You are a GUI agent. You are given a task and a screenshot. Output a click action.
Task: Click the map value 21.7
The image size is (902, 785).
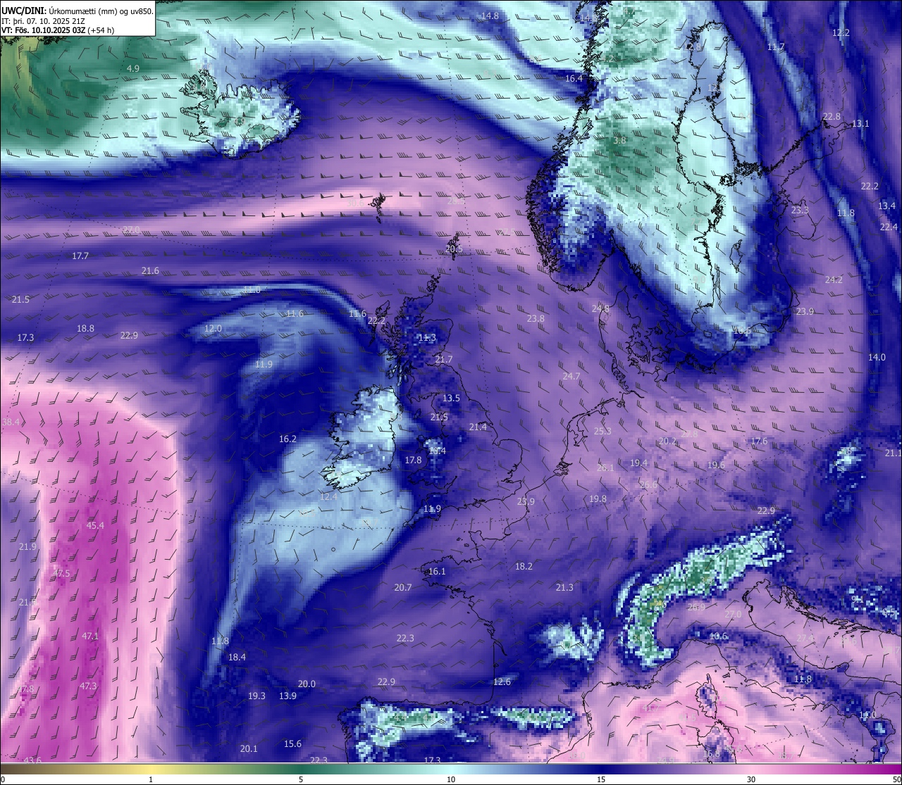[x=444, y=359]
